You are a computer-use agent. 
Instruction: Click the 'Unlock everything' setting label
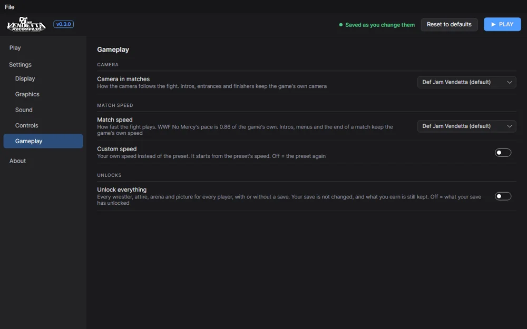[122, 190]
